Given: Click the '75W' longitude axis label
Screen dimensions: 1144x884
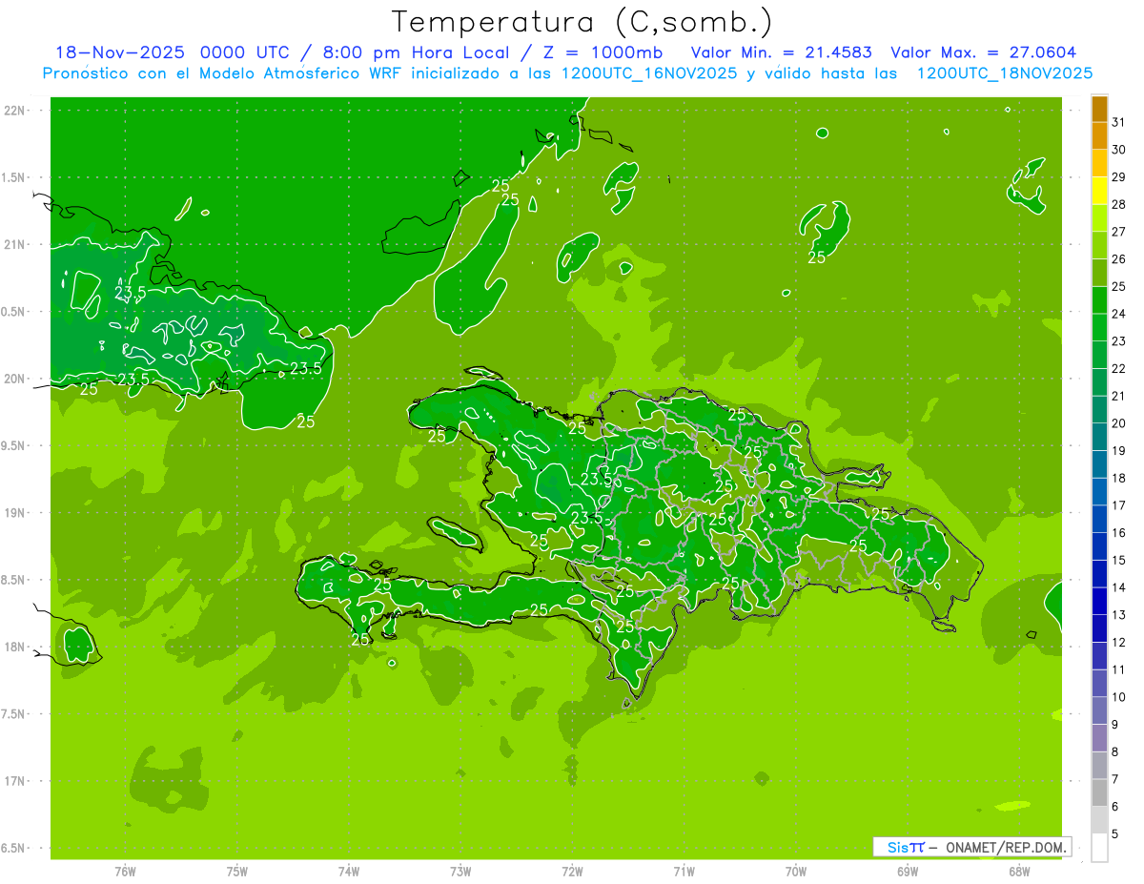Looking at the screenshot, I should coord(237,872).
